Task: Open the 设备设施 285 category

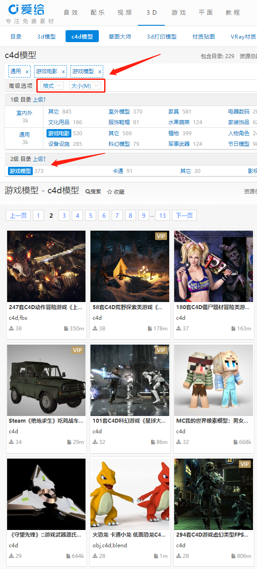Action: (65, 144)
